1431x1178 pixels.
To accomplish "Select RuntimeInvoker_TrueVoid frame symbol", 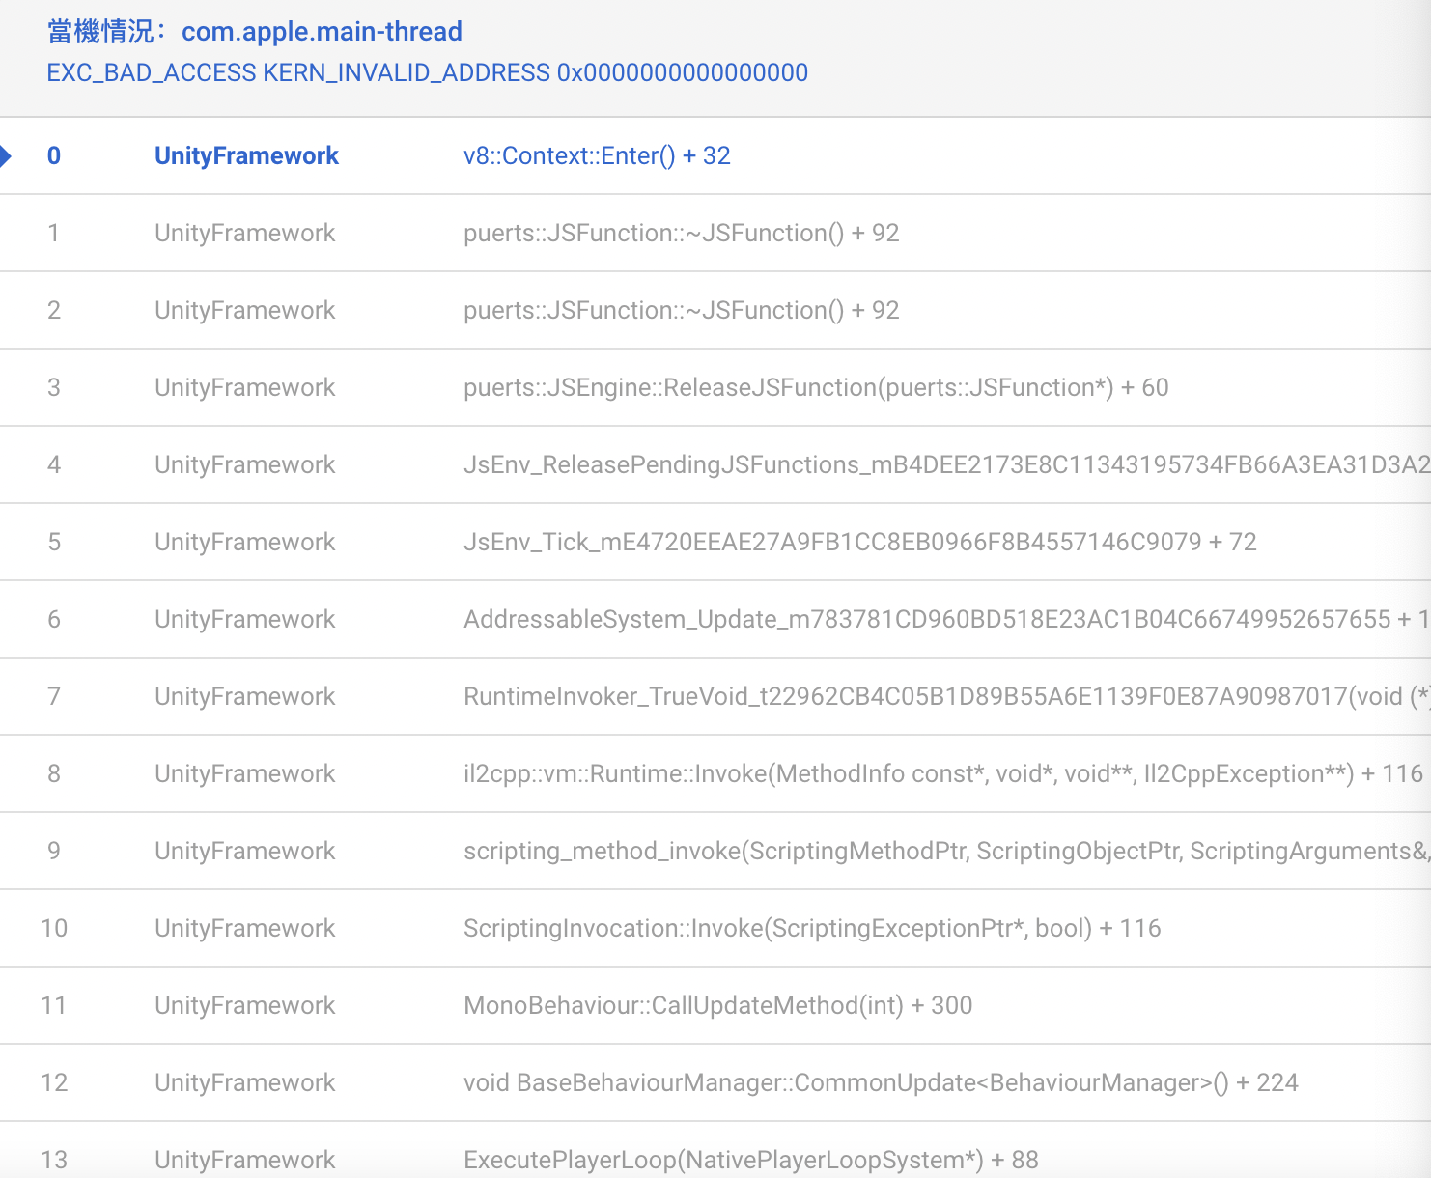I will point(946,696).
